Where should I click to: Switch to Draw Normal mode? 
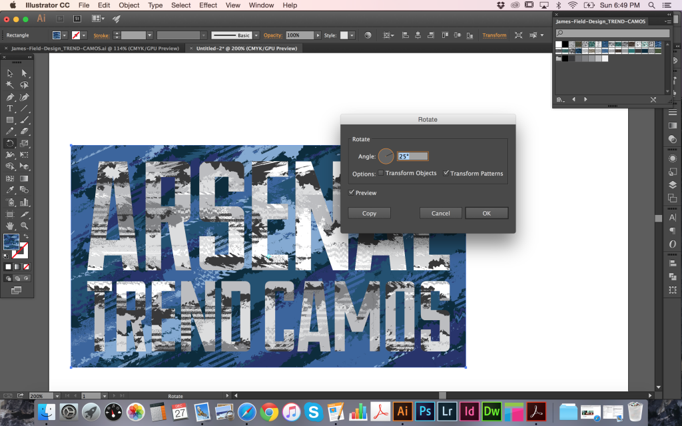pos(8,278)
